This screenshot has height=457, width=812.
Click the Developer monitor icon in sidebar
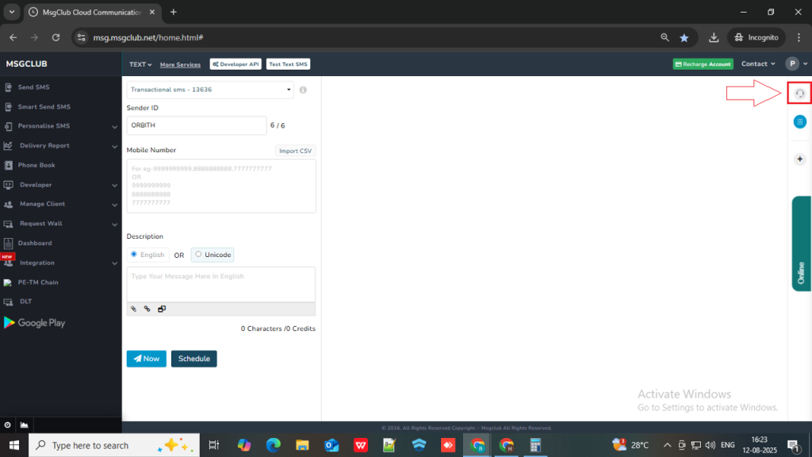click(x=8, y=185)
